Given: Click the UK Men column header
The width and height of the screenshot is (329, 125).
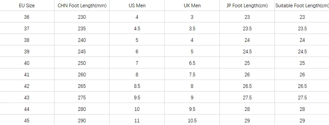Looking at the screenshot, I should click(192, 6).
